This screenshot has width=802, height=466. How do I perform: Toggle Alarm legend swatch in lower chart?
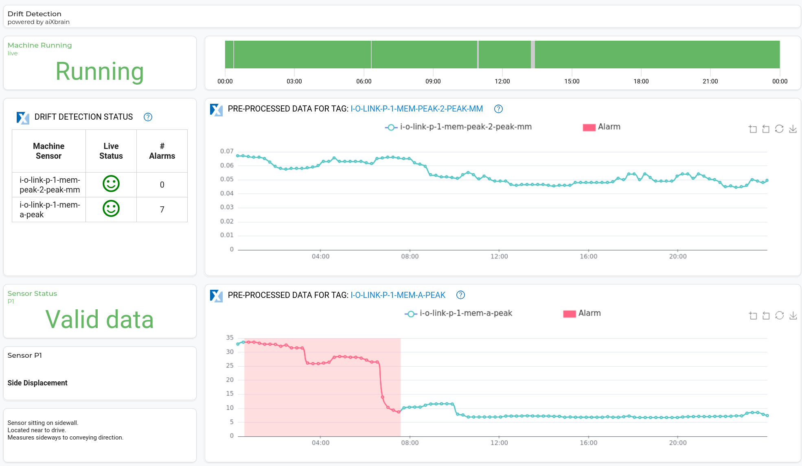coord(569,313)
